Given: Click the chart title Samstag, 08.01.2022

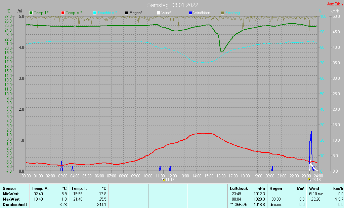Looking at the screenshot, I should pyautogui.click(x=172, y=5).
